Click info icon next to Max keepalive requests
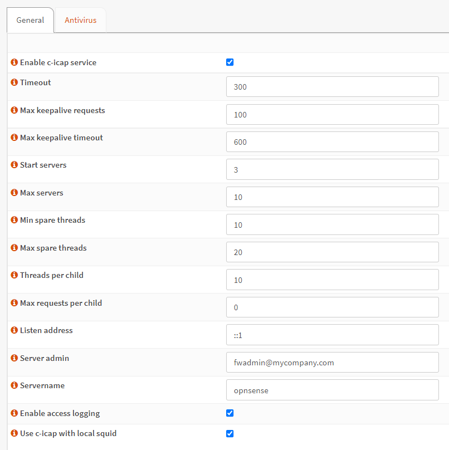449x450 pixels. pyautogui.click(x=14, y=110)
